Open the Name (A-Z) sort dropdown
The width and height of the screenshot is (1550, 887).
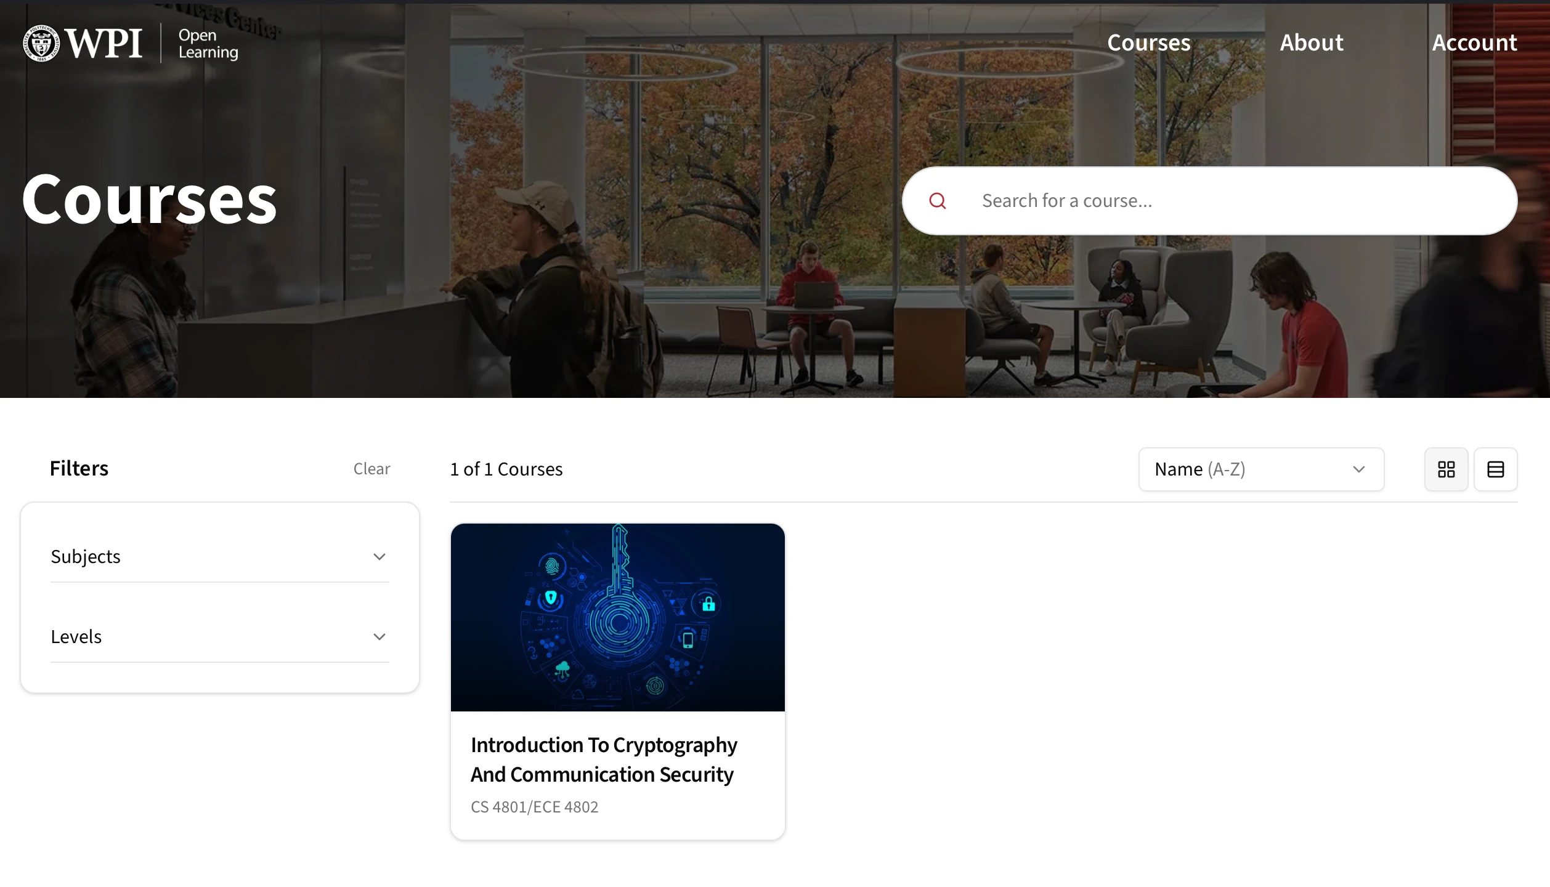pos(1244,469)
